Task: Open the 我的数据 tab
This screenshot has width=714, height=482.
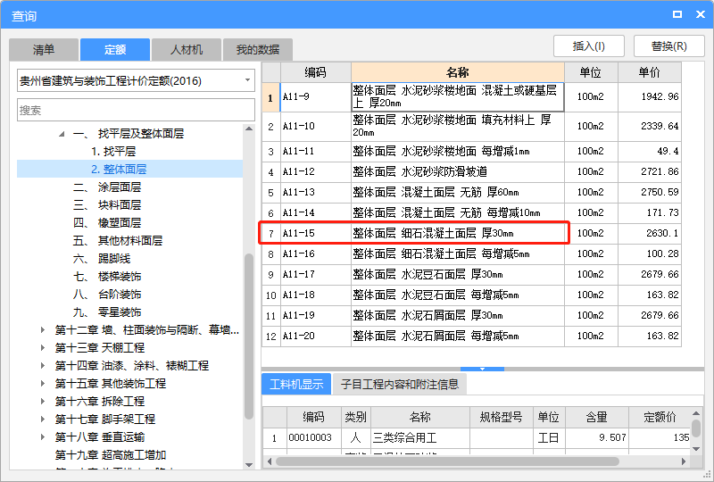Action: 258,50
